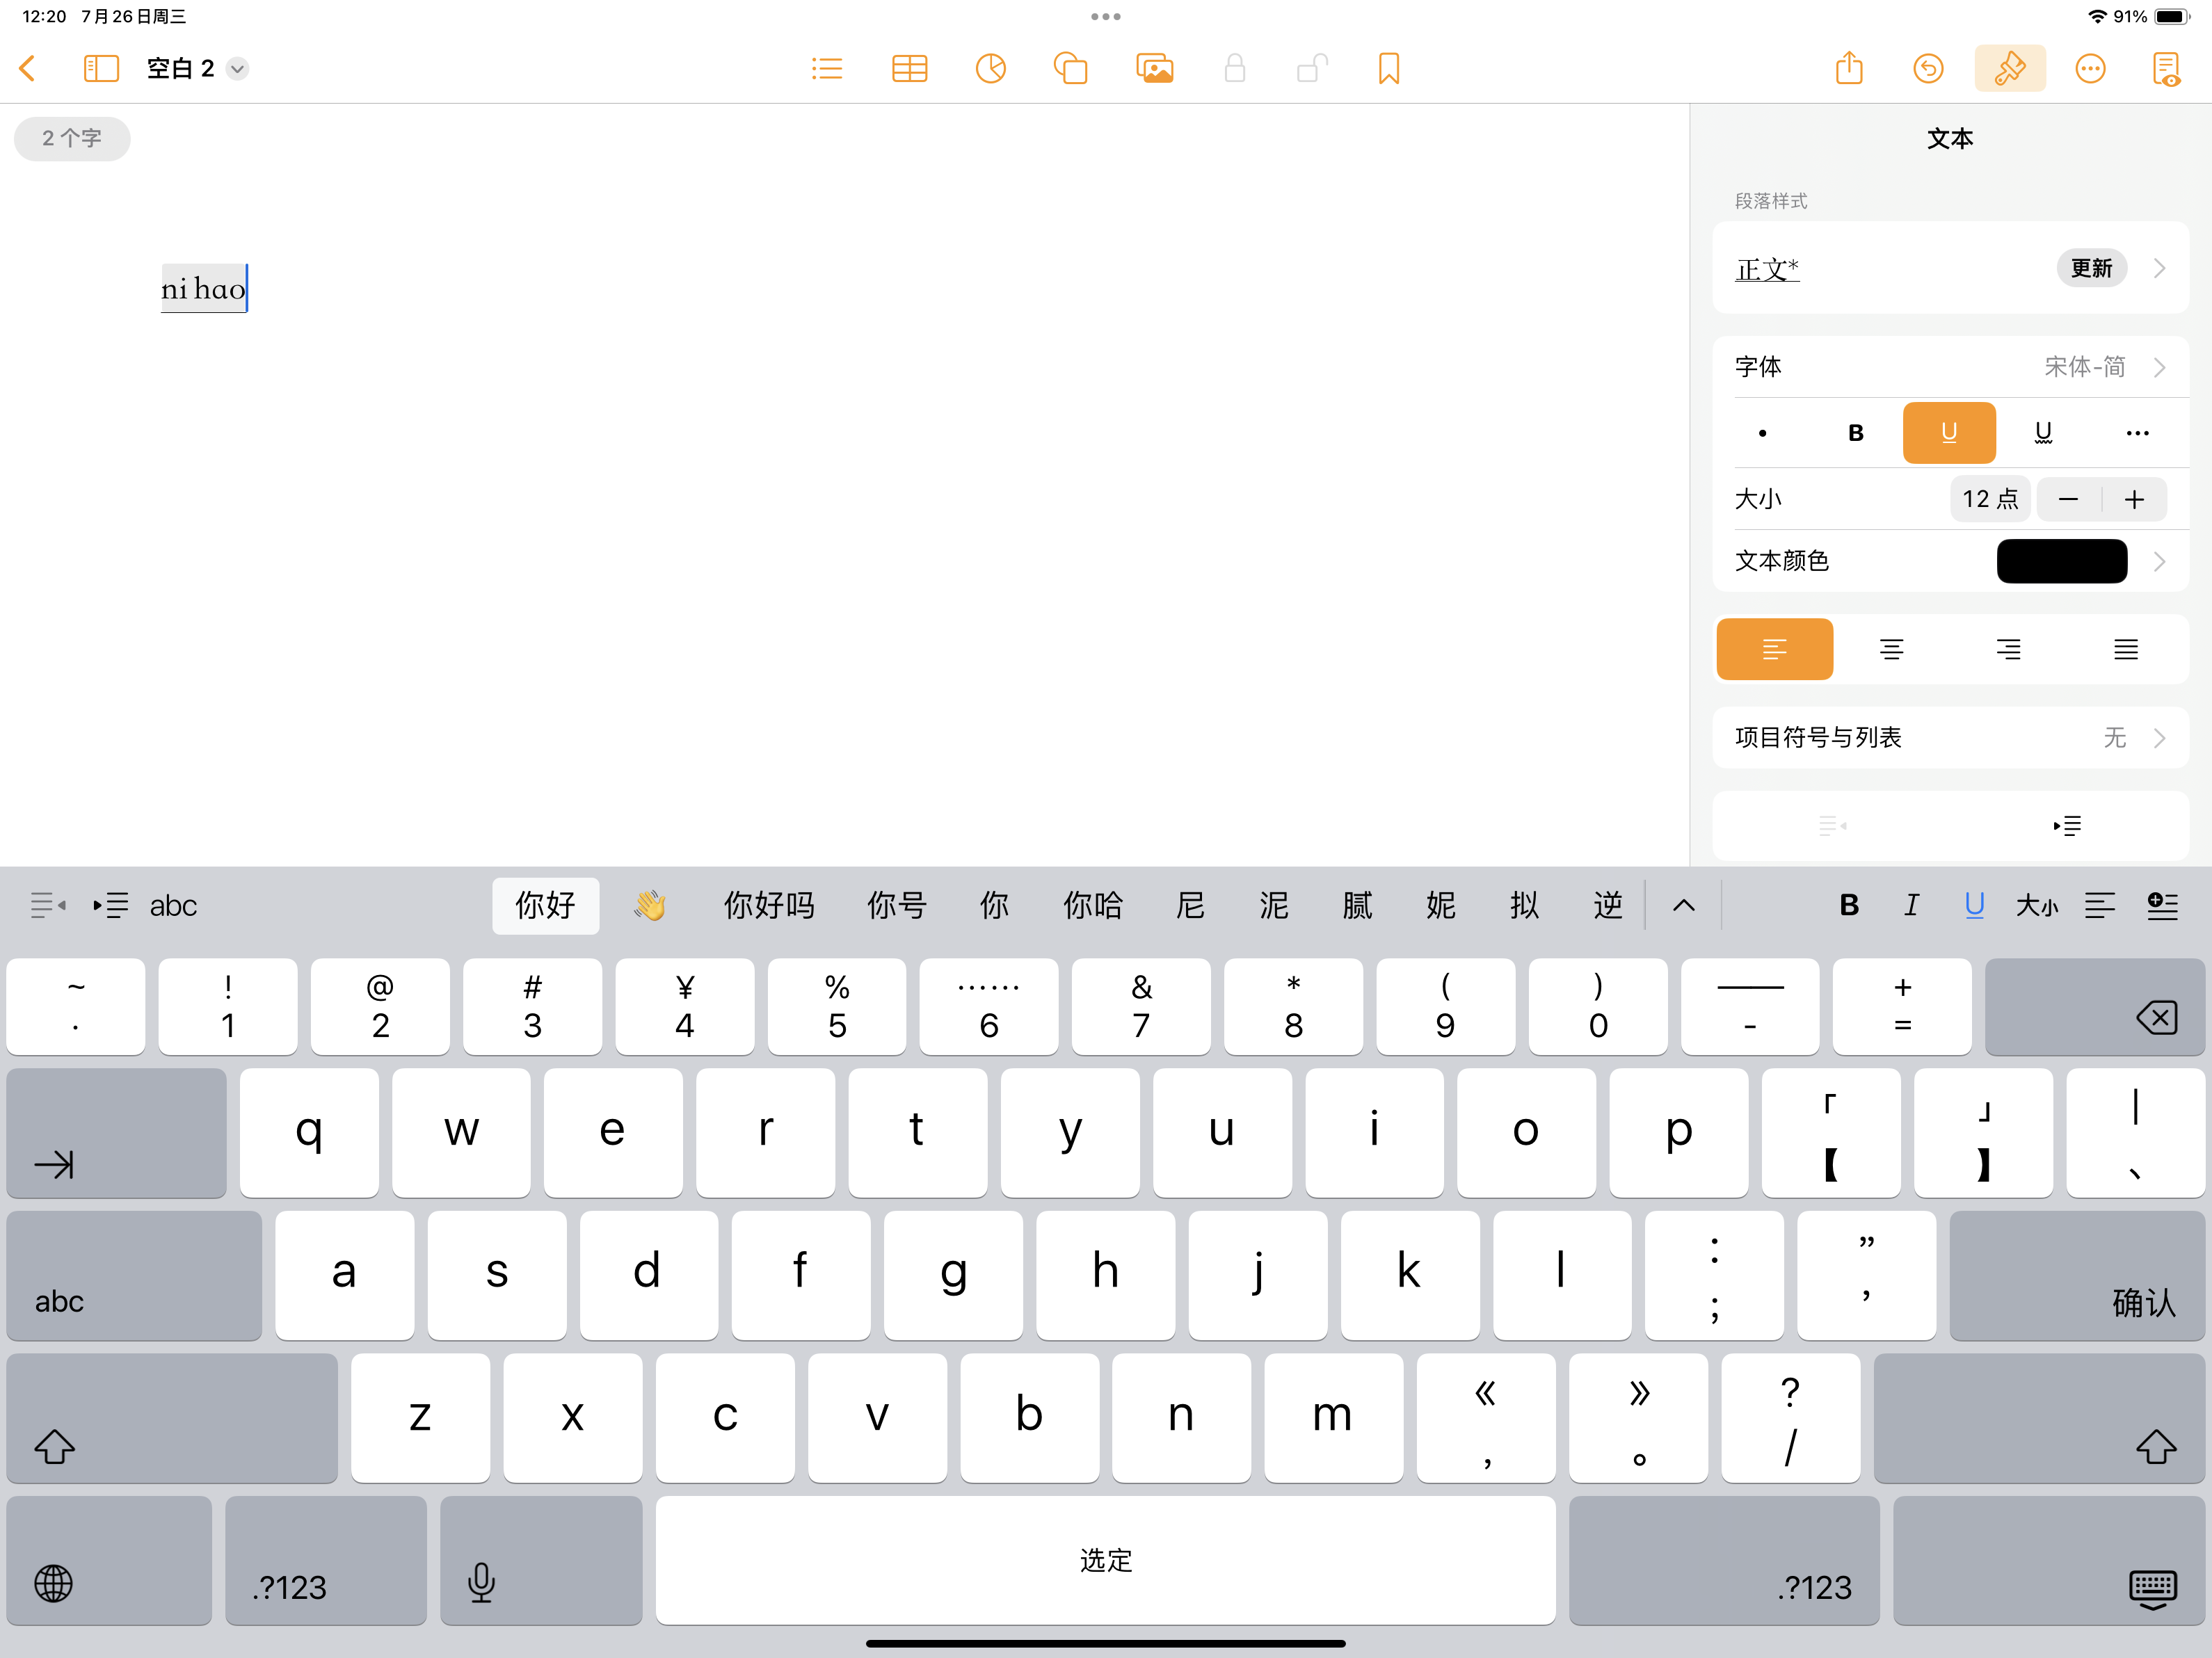Image resolution: width=2212 pixels, height=1658 pixels.
Task: Choose the 你好吗 candidate suggestion
Action: (768, 906)
